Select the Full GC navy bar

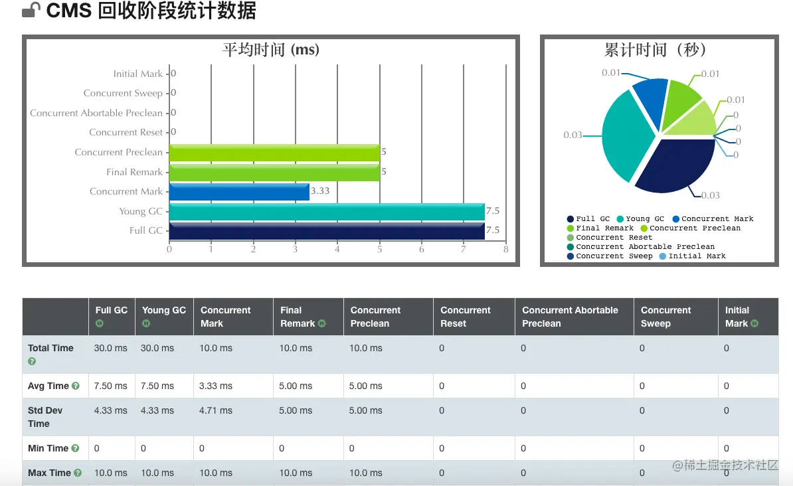point(327,231)
